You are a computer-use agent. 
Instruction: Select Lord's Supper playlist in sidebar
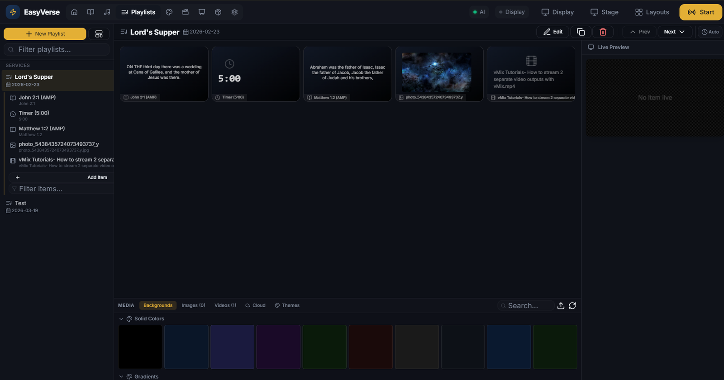coord(57,81)
